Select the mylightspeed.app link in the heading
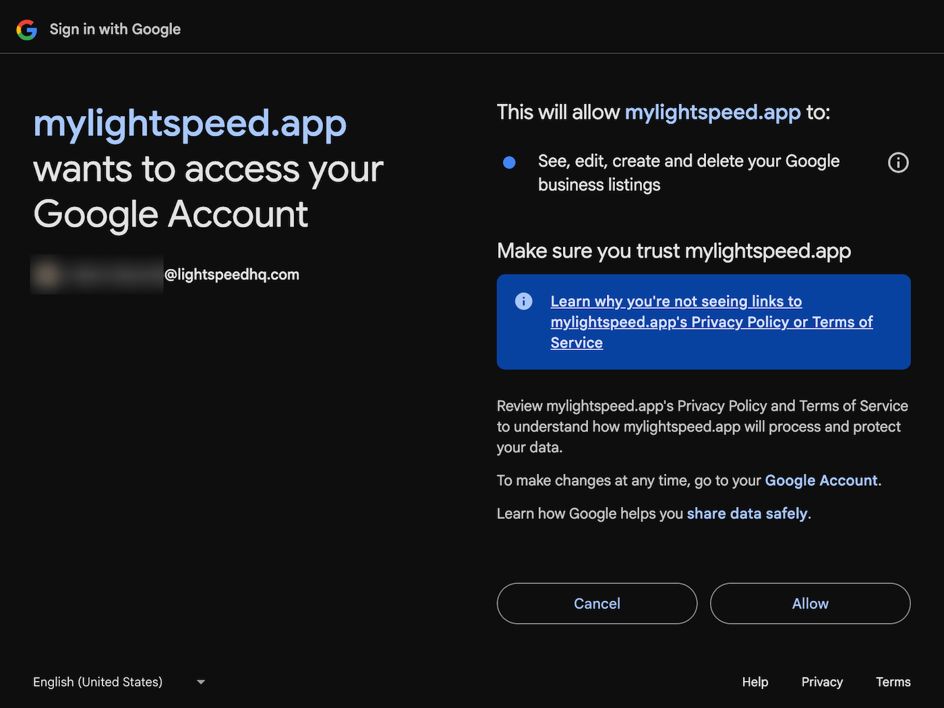Image resolution: width=944 pixels, height=708 pixels. [189, 124]
